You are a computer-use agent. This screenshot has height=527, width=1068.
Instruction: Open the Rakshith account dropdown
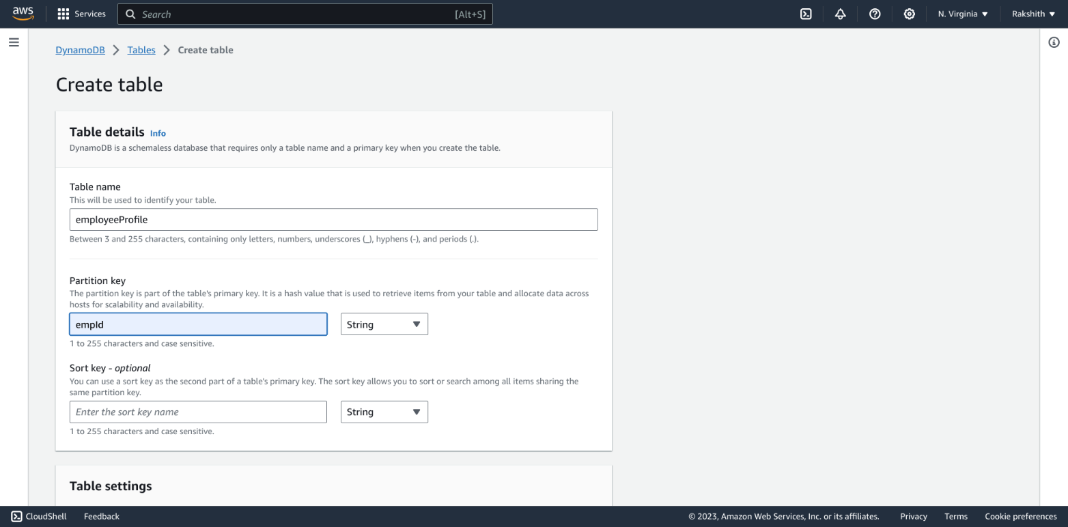(x=1033, y=14)
